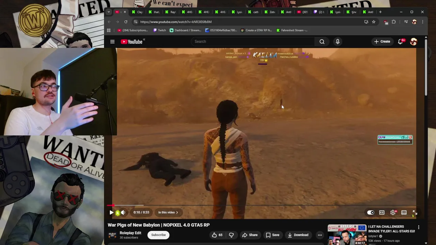Viewport: 436px width, 245px height.
Task: Mute the video with the speaker icon
Action: click(123, 212)
